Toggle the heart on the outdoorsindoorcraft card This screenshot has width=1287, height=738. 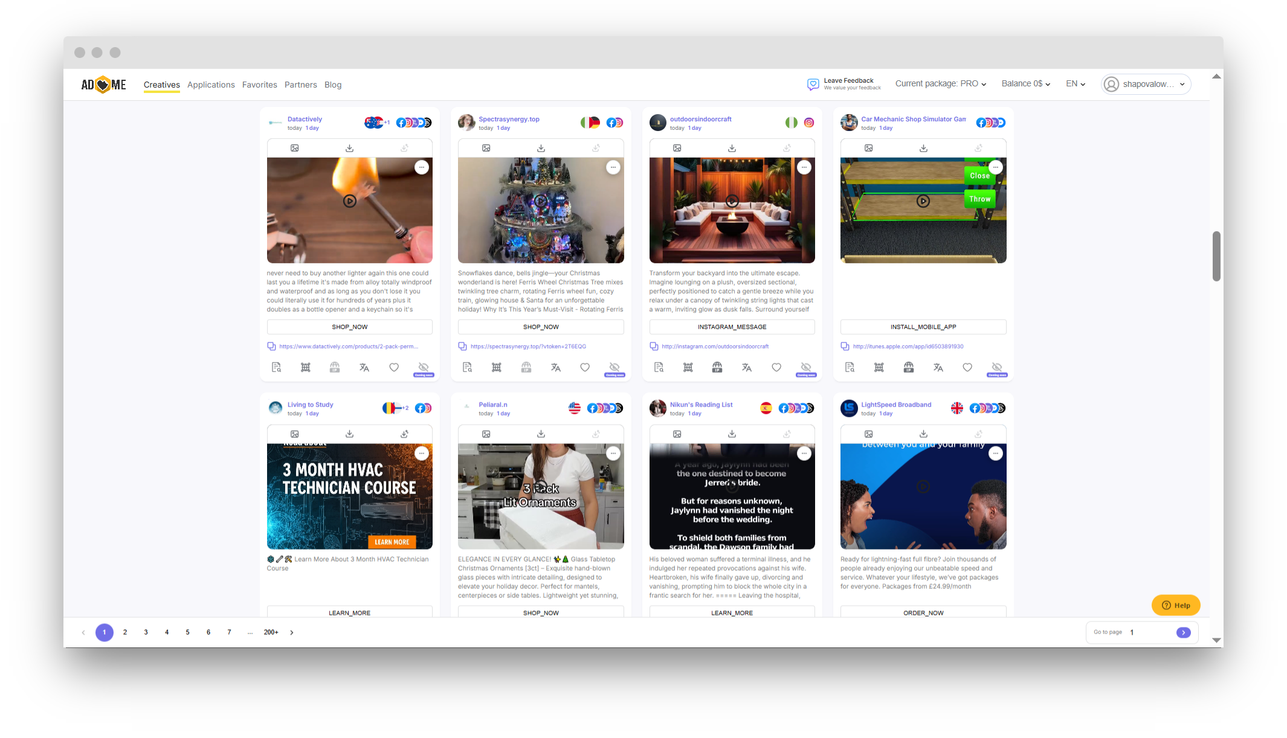776,367
